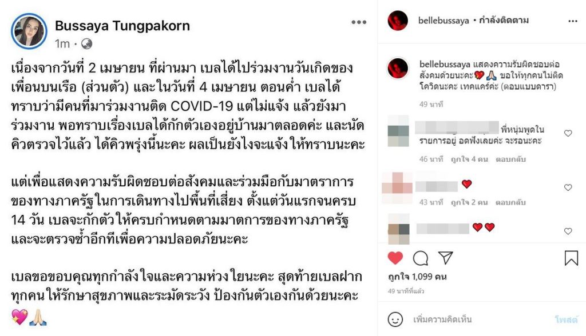This screenshot has width=586, height=336.
Task: Click the red heart like icon under the post
Action: [395, 258]
